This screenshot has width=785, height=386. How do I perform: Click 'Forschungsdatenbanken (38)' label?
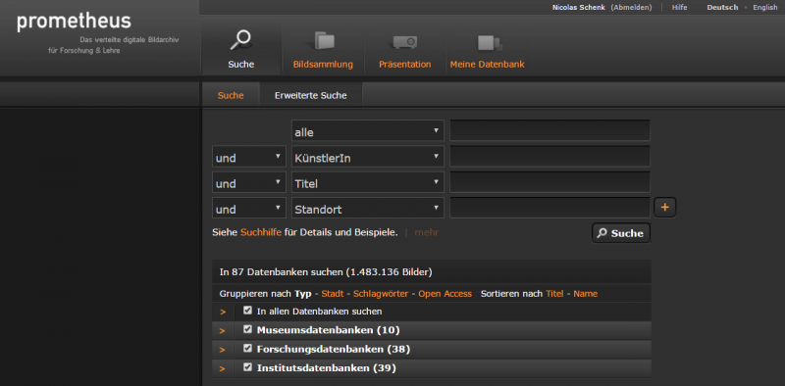pyautogui.click(x=334, y=349)
